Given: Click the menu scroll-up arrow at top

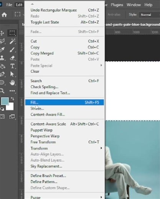Looking at the screenshot, I should (32, 4).
